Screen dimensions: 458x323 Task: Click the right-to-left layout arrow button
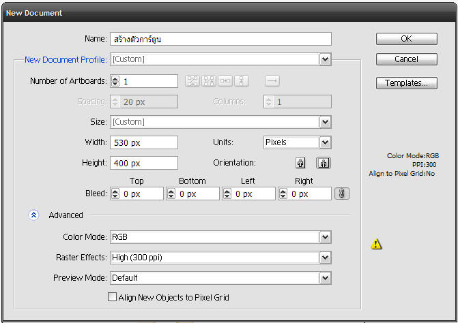pos(272,81)
